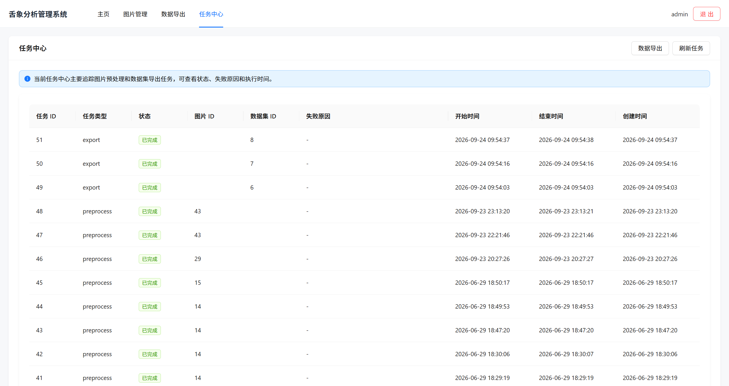Click the start time 2026-09-23 23:13:20

tap(483, 211)
